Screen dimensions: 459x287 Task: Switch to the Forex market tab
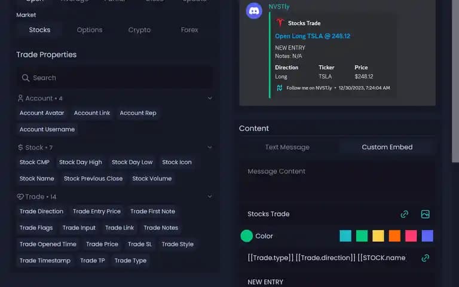coord(189,30)
